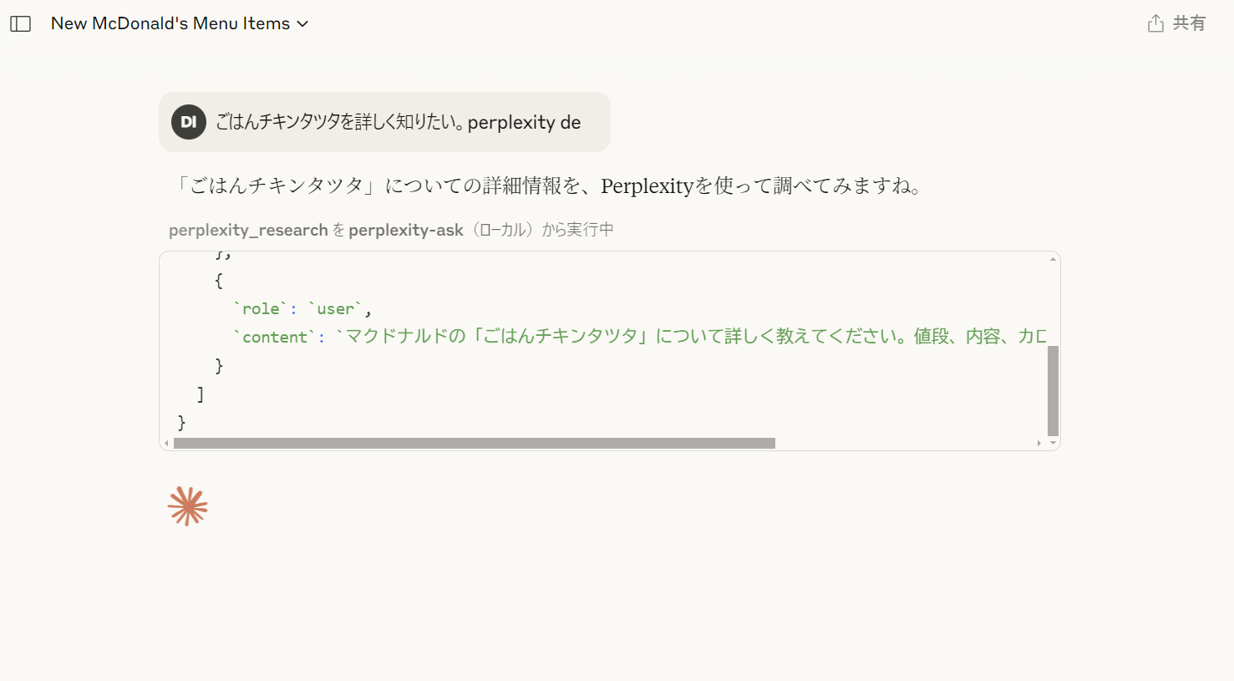Open the chat title dropdown chevron

pos(303,23)
